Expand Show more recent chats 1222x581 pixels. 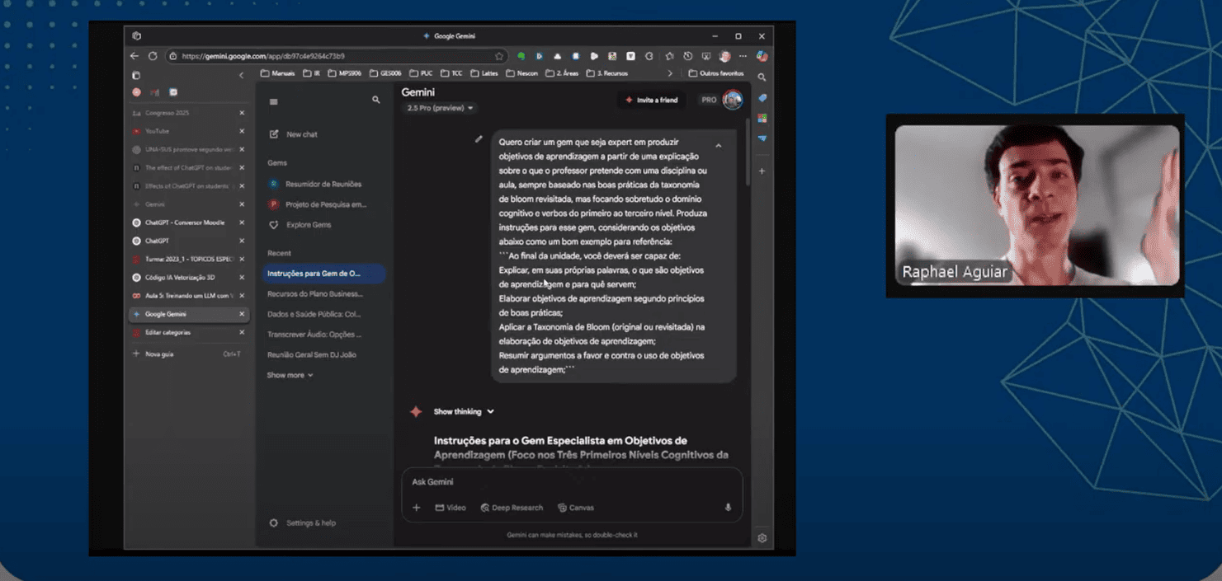(x=290, y=375)
